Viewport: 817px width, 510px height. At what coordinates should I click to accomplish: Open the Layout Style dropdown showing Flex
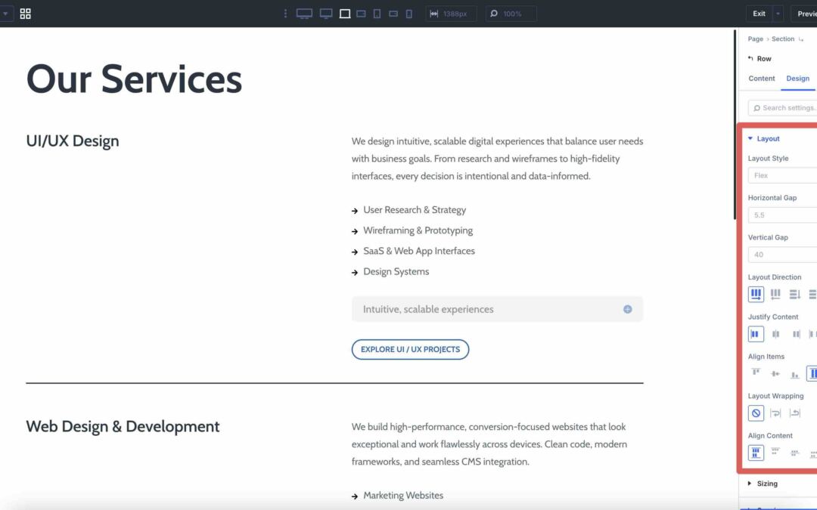coord(781,175)
